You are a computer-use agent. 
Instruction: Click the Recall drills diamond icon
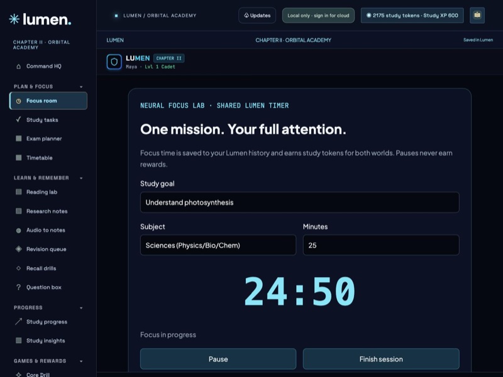tap(19, 268)
